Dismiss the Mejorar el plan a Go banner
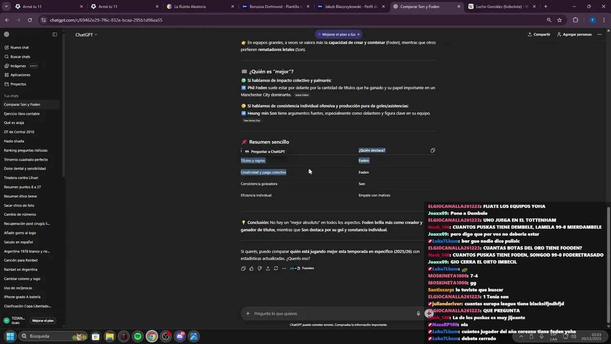Viewport: 611px width, 344px height. 358,34
